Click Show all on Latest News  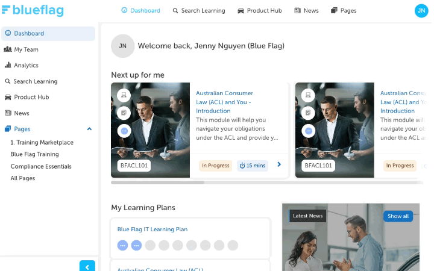click(398, 216)
